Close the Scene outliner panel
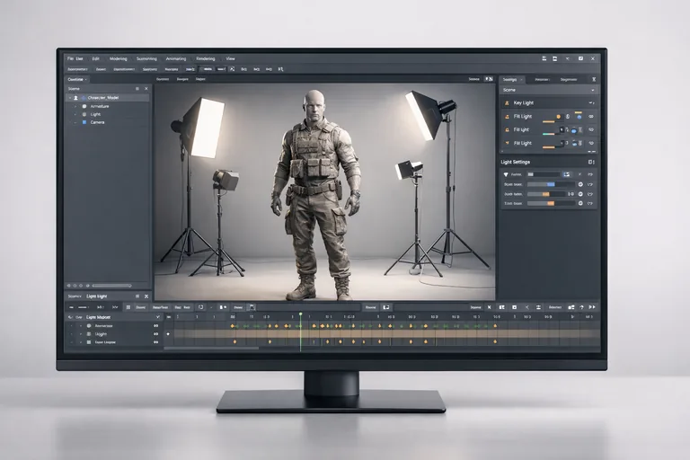Screen dimensions: 690x460 pos(146,89)
